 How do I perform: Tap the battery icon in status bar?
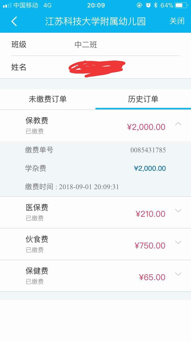point(182,5)
